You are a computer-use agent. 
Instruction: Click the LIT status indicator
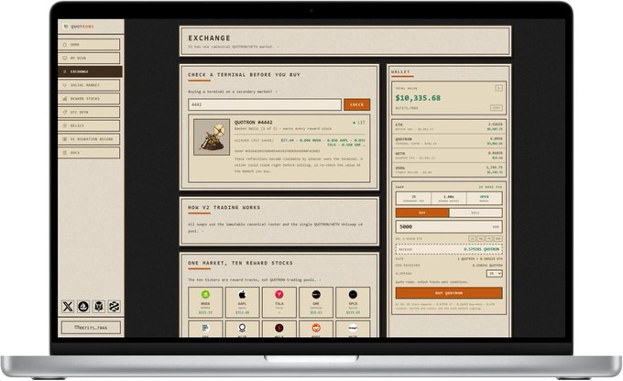(359, 123)
